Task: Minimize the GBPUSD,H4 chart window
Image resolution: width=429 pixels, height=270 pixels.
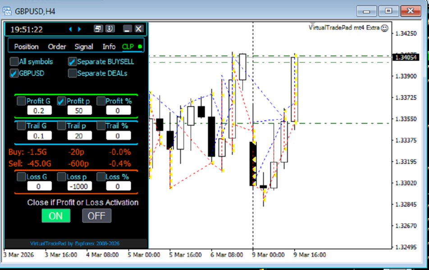Action: coord(366,11)
